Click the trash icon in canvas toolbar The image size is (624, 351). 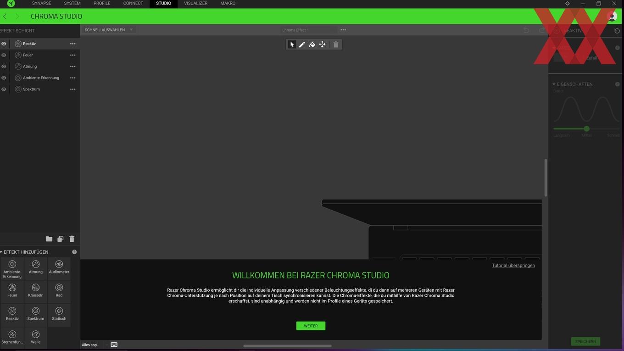pyautogui.click(x=336, y=45)
